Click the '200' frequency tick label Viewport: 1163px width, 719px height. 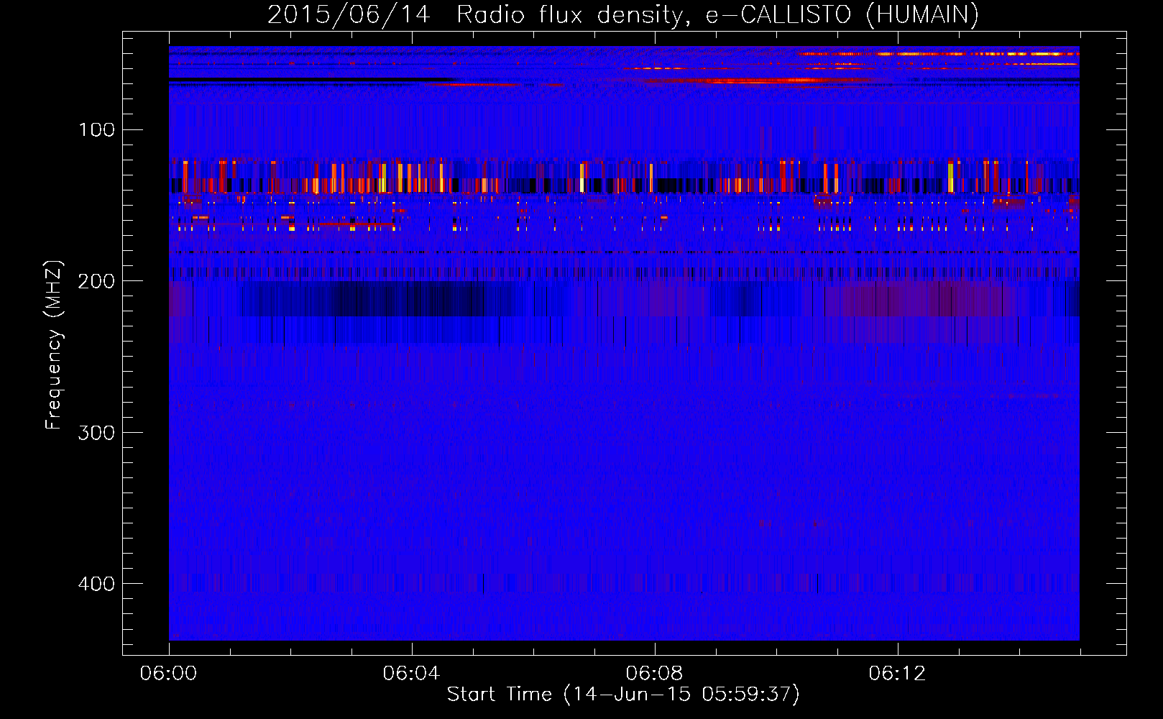click(x=96, y=281)
